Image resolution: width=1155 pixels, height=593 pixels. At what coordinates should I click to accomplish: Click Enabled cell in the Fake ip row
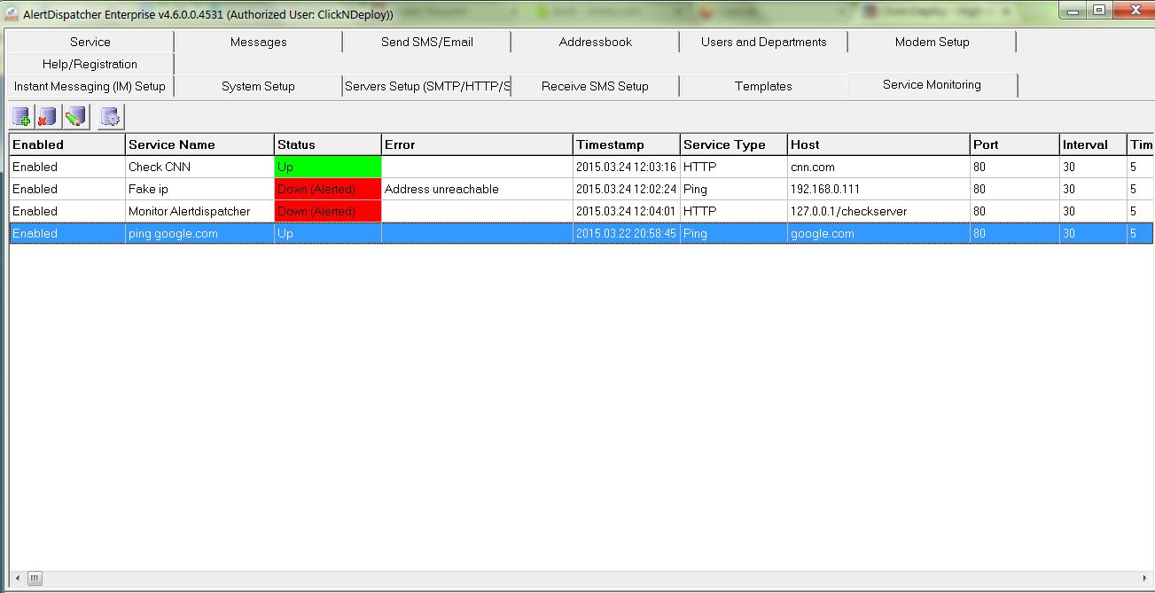pos(67,189)
